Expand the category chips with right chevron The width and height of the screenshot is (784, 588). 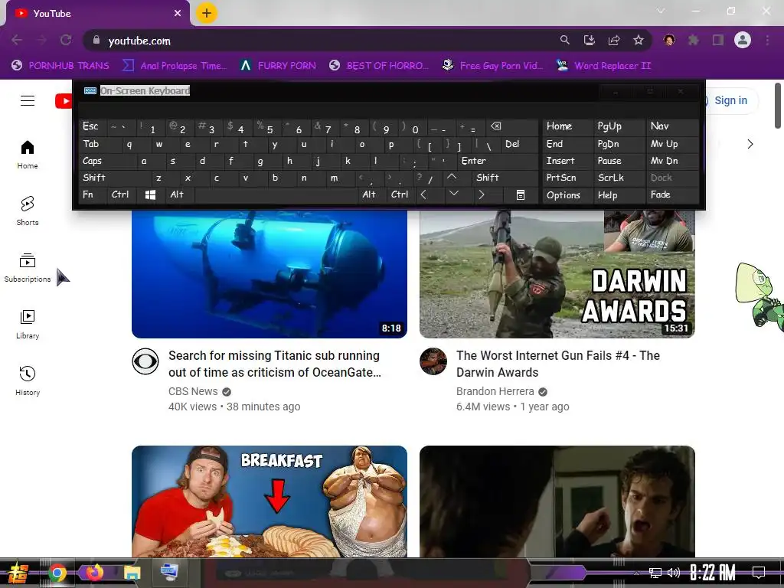[750, 144]
